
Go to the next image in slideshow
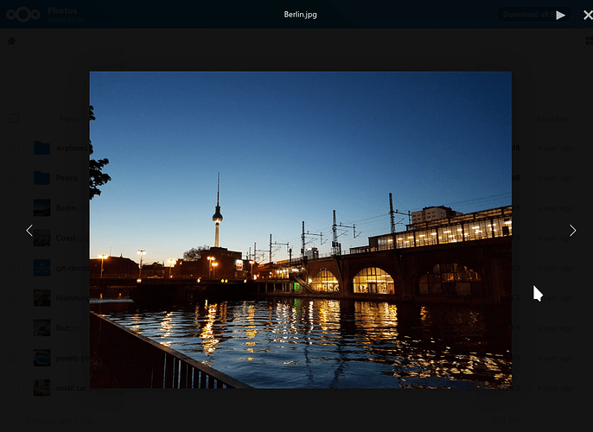click(x=572, y=230)
